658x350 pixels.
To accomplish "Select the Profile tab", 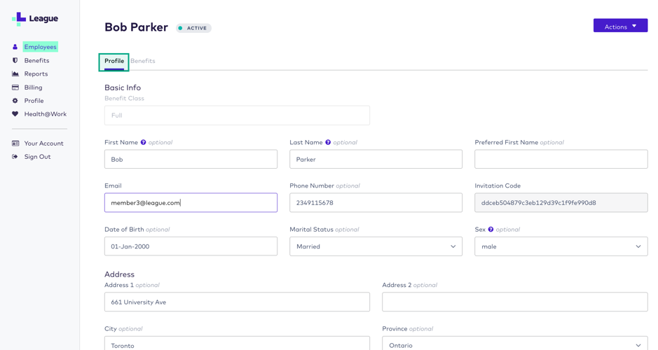I will [x=114, y=61].
